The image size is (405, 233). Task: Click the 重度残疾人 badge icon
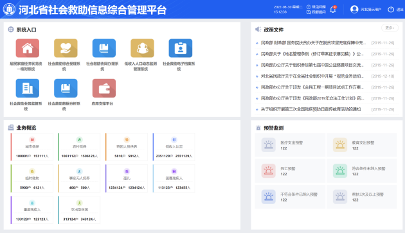tap(32, 203)
